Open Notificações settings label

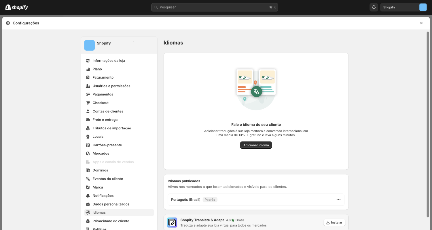click(x=103, y=196)
